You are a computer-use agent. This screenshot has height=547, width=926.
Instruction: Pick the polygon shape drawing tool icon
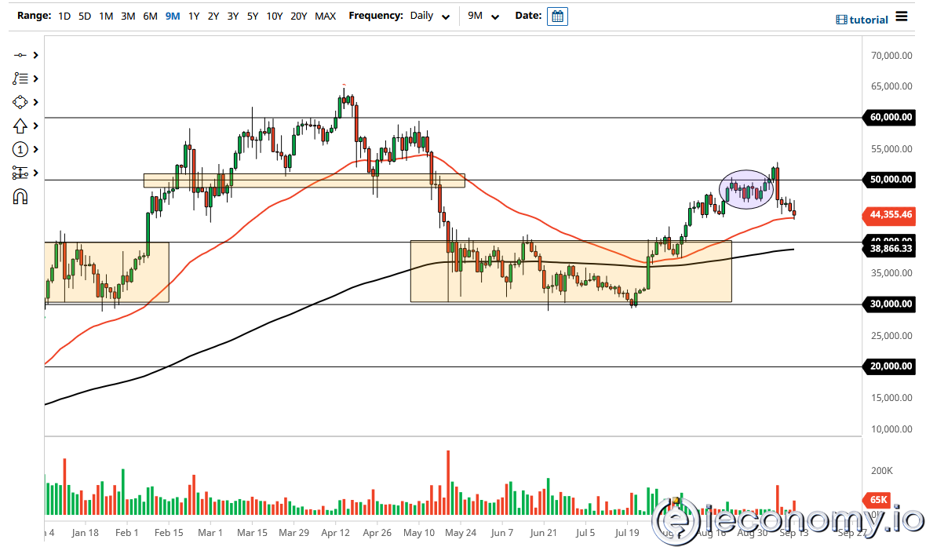[20, 102]
